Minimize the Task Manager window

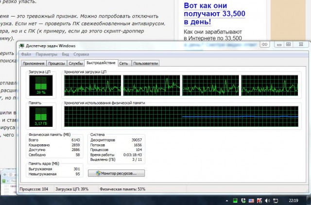pyautogui.click(x=279, y=44)
